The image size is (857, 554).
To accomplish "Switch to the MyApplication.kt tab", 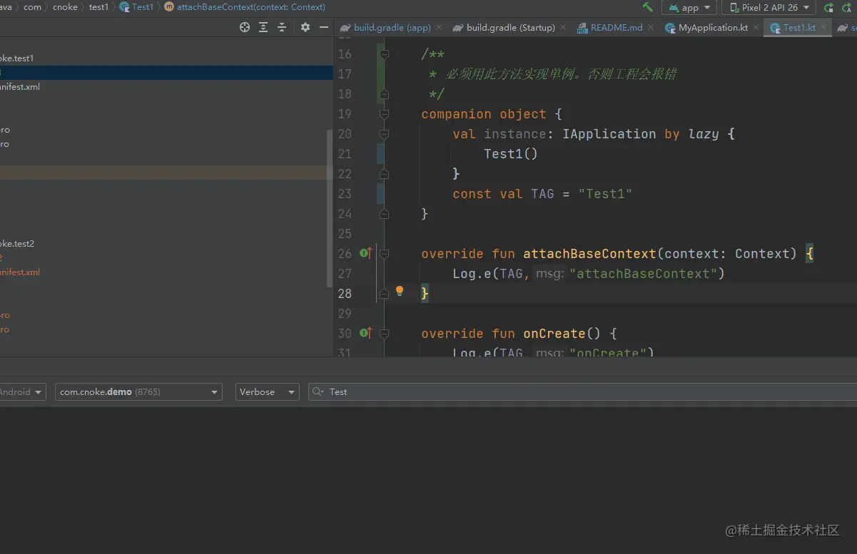I will [x=713, y=28].
